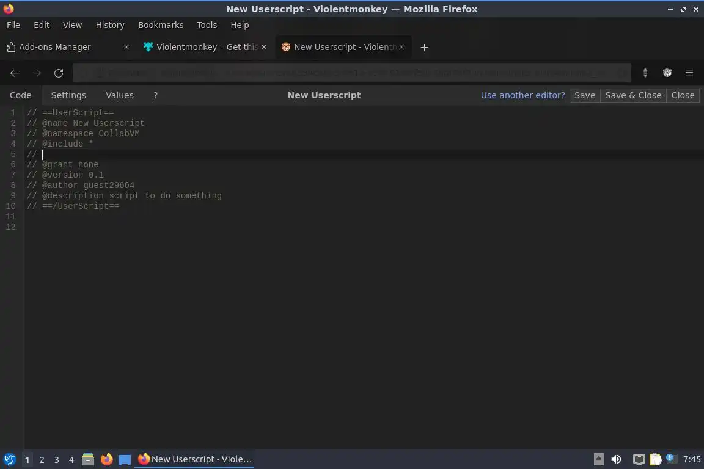This screenshot has width=704, height=469.
Task: Close the Violentmonkey - Get this tab
Action: click(x=264, y=47)
